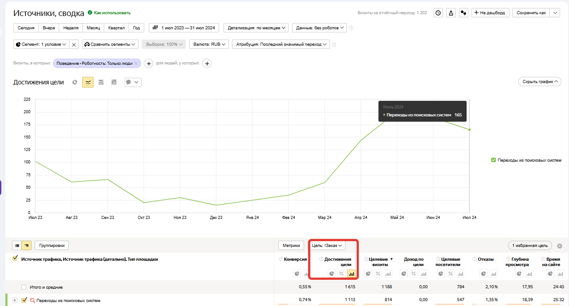Open 'Детализация: по месяцам' dropdown

[256, 28]
